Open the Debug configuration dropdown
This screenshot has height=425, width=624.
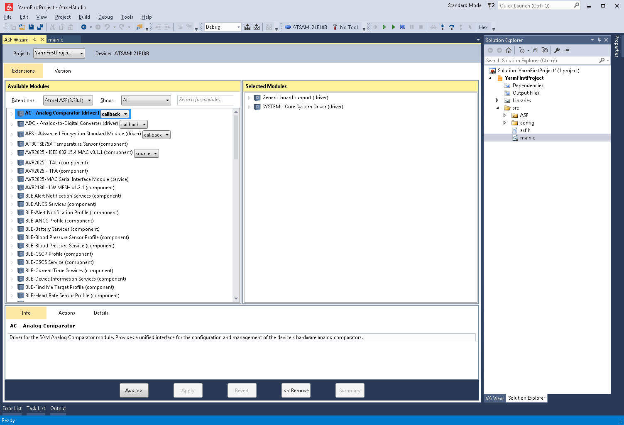223,27
